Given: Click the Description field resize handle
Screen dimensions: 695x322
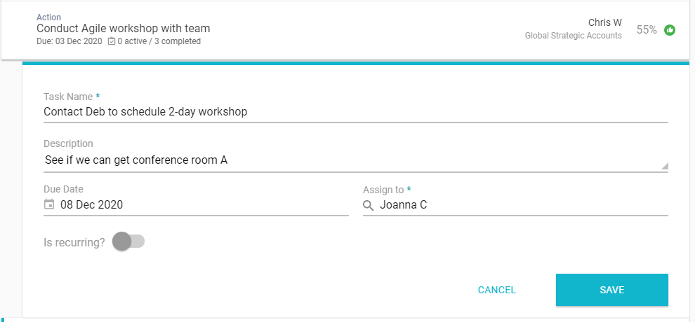Looking at the screenshot, I should (x=664, y=166).
